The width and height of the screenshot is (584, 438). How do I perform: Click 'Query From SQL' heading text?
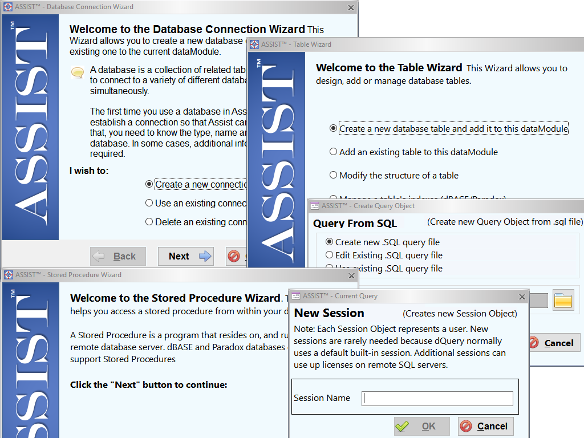coord(355,223)
